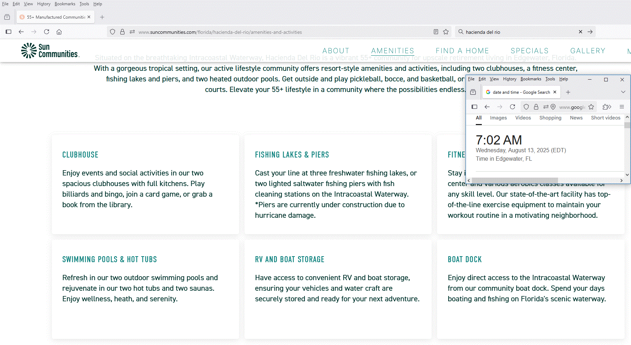
Task: Clear the hacienda del rio search text
Action: (x=581, y=32)
